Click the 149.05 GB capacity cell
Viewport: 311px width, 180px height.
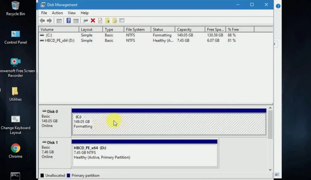click(x=185, y=35)
